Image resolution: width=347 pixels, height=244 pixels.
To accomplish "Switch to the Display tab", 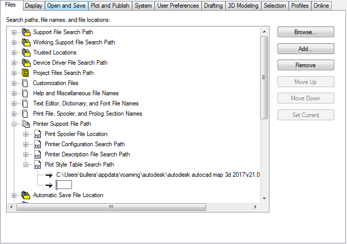I will [34, 6].
